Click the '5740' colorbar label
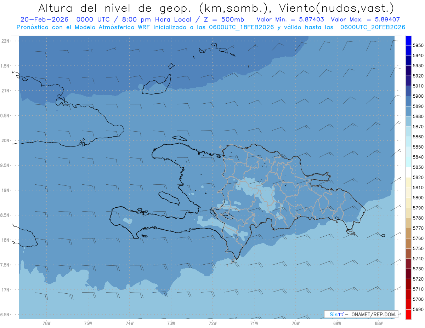This screenshot has height=328, width=425. (418, 259)
